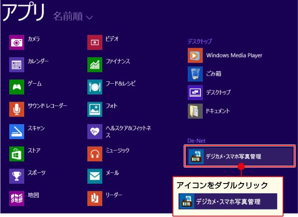This screenshot has height=217, width=298.
Task: Click the デスクトップ group header
Action: (x=200, y=41)
